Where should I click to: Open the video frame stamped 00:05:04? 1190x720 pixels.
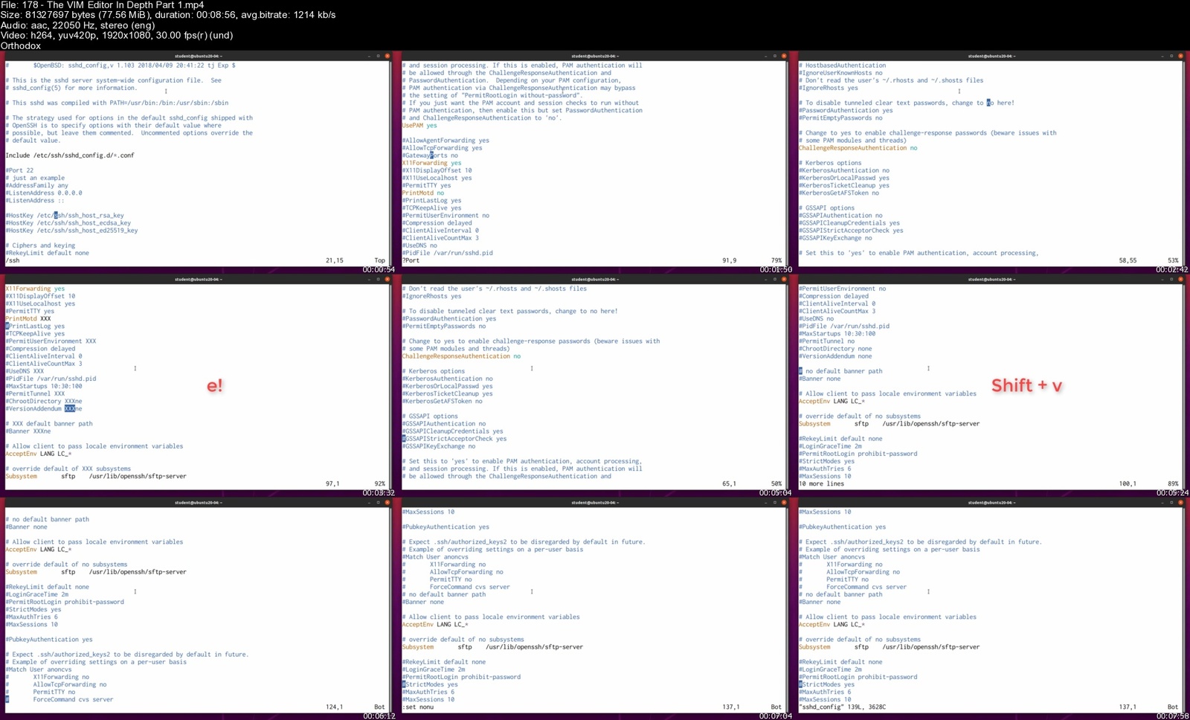[x=594, y=385]
